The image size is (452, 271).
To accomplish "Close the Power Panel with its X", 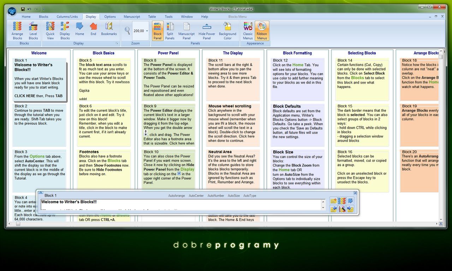I will click(x=355, y=193).
